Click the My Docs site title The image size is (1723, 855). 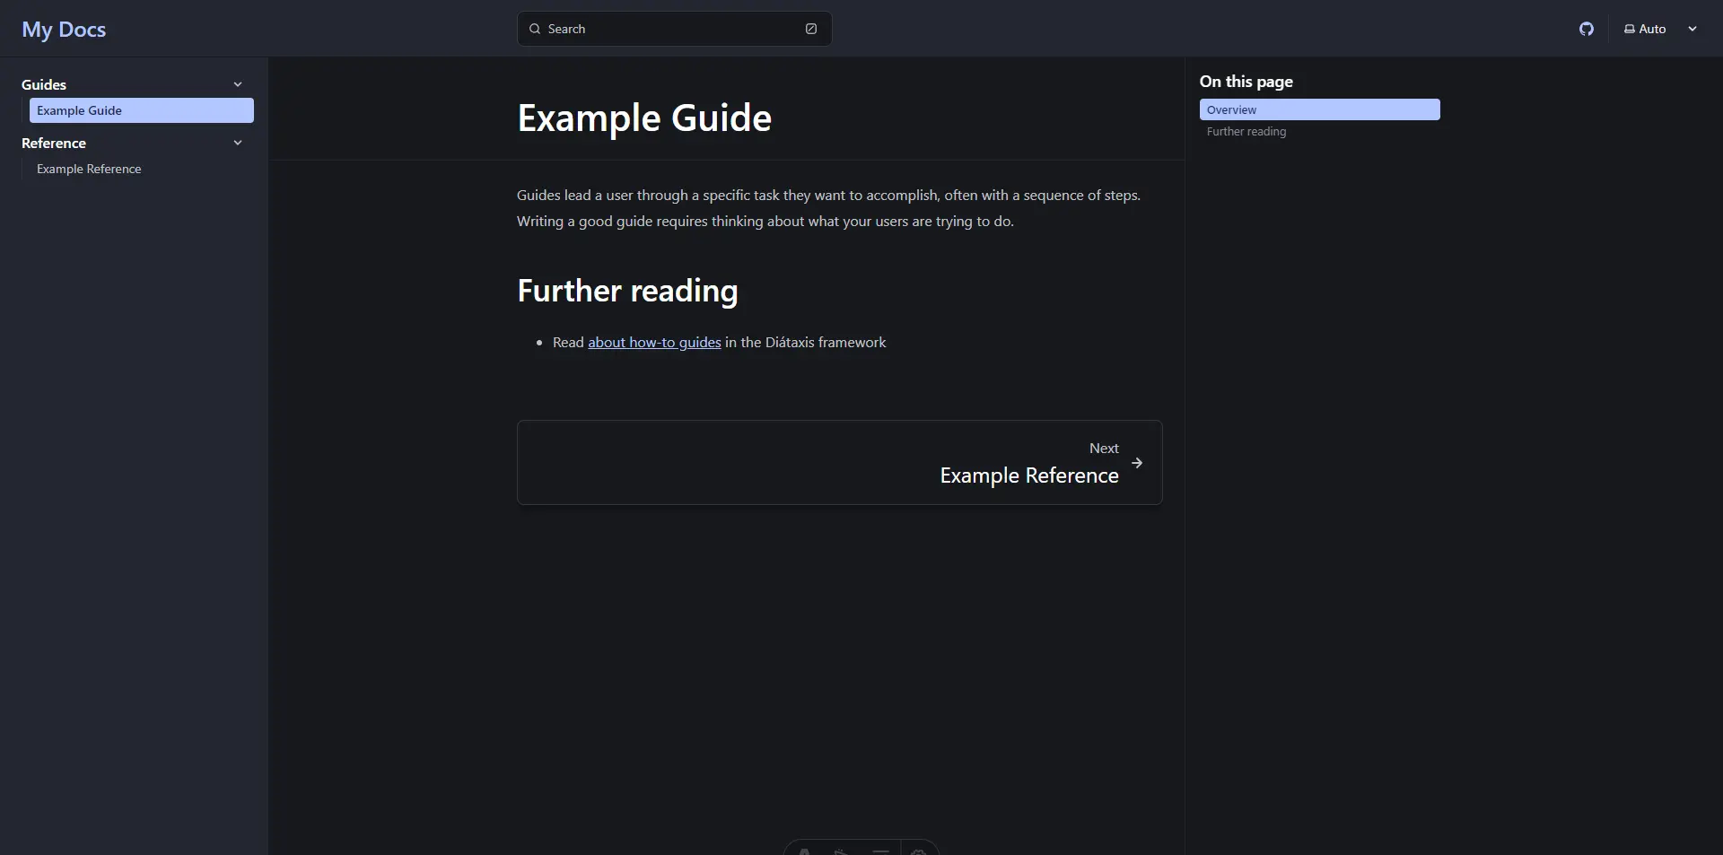tap(64, 30)
